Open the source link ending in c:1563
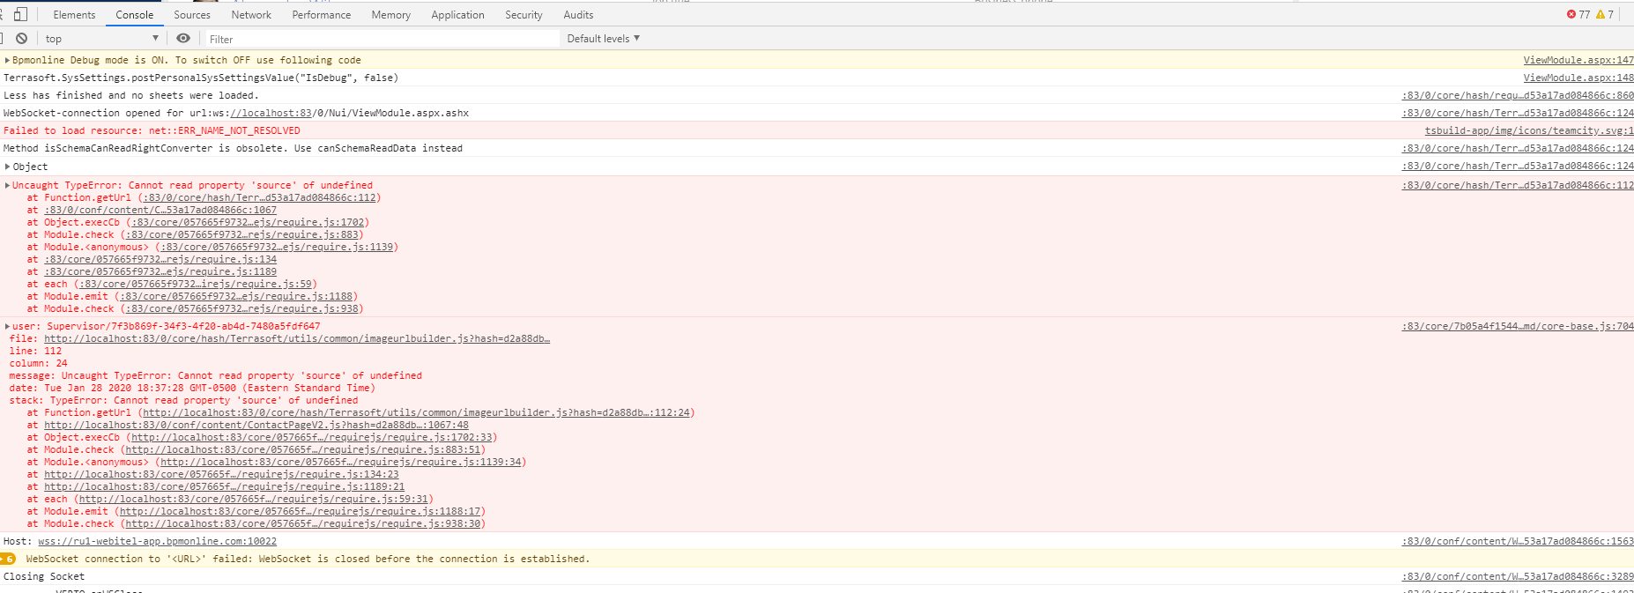This screenshot has height=593, width=1634. (1518, 541)
